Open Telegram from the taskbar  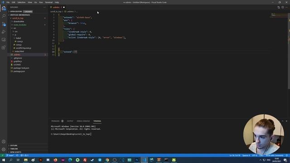100,160
